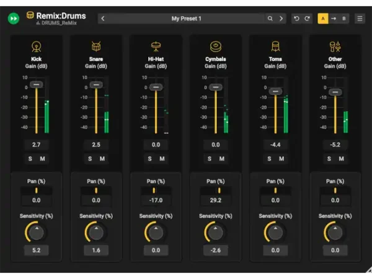The height and width of the screenshot is (279, 372).
Task: Solo the Other channel
Action: click(x=329, y=159)
